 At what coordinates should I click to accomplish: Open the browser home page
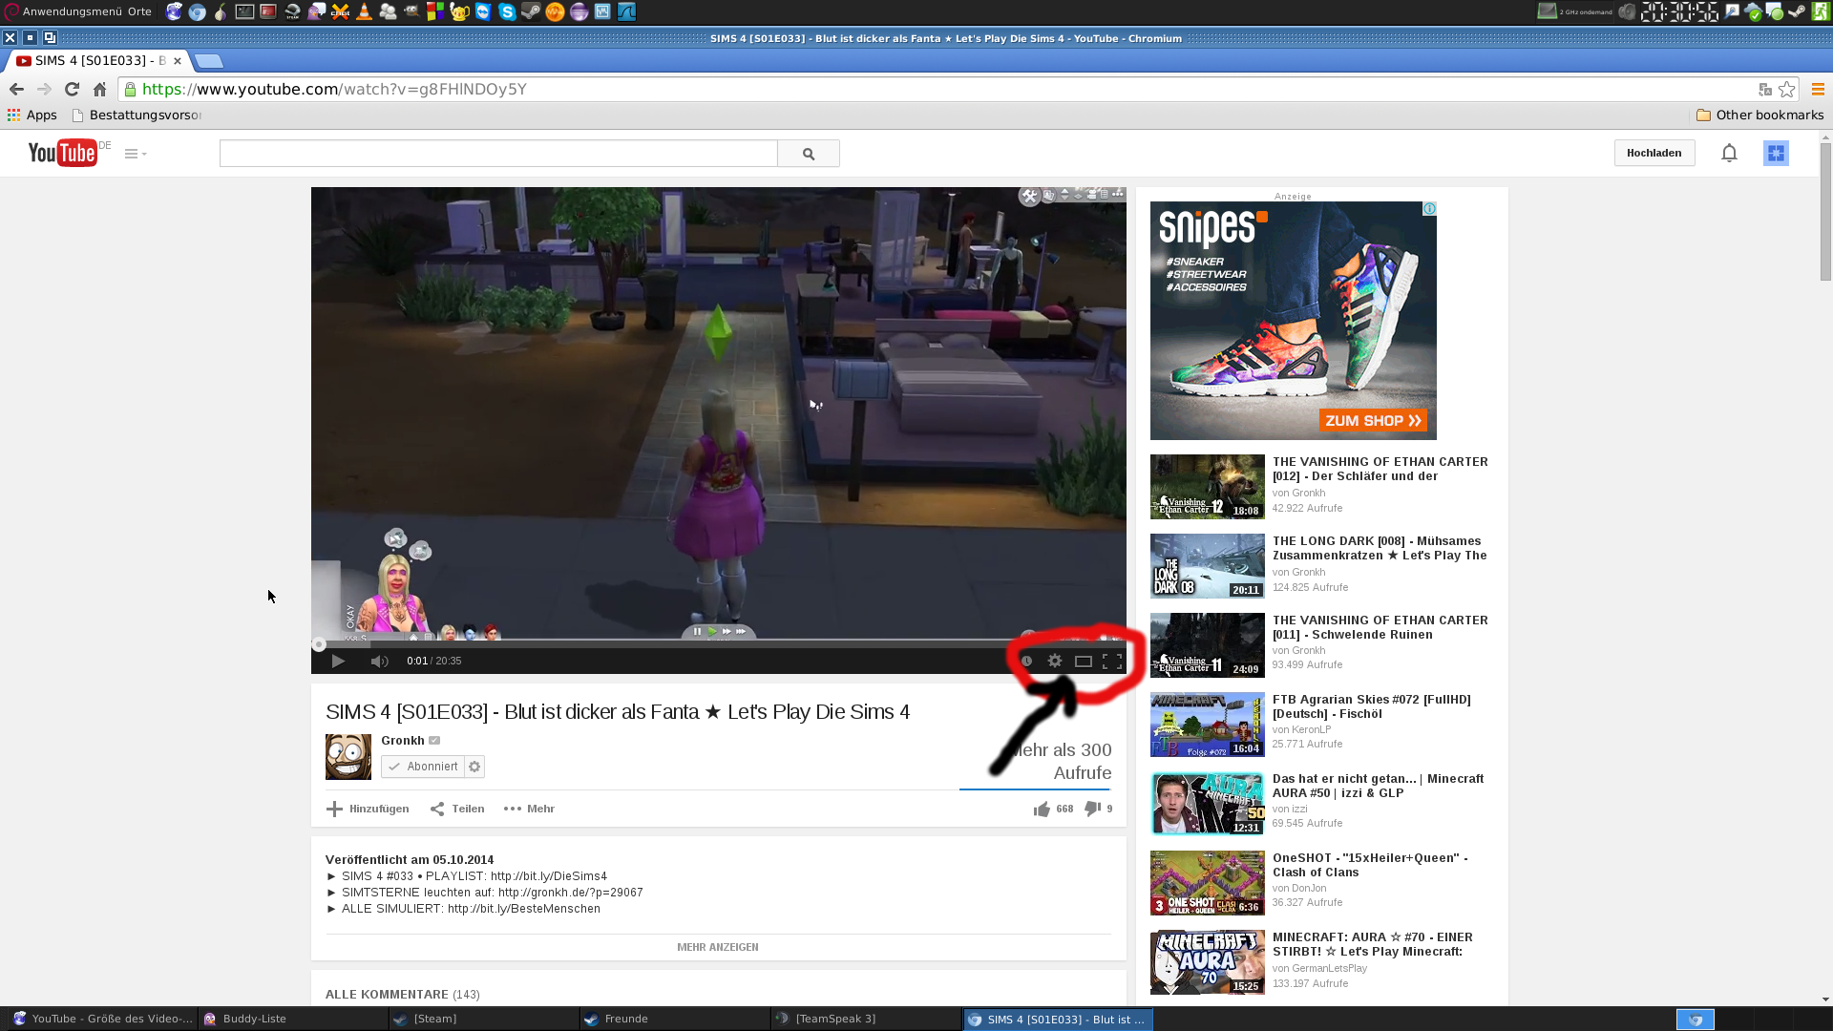pos(99,89)
